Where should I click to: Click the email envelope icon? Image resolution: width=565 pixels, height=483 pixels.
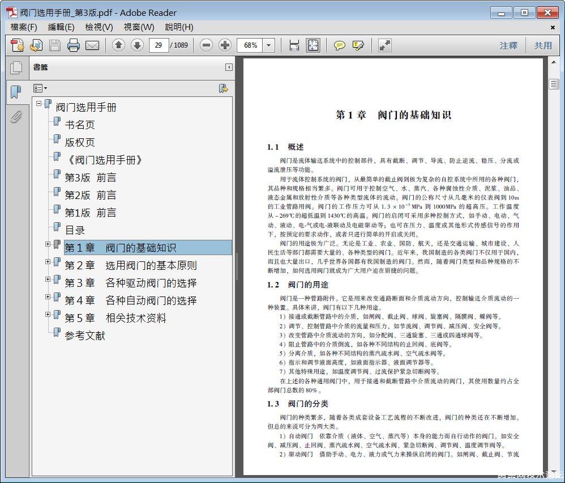pyautogui.click(x=92, y=45)
